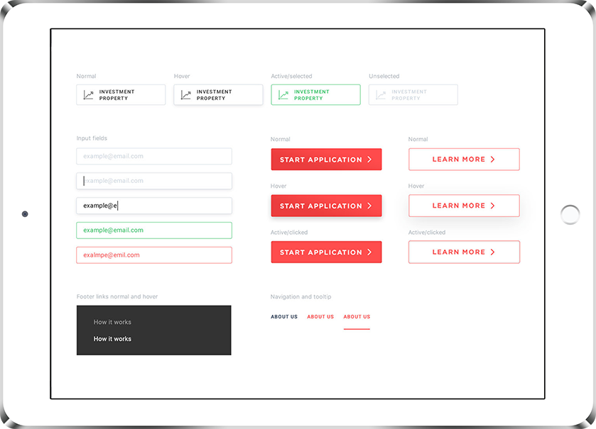
Task: Click chevron arrow on Normal Start Application button
Action: point(369,160)
